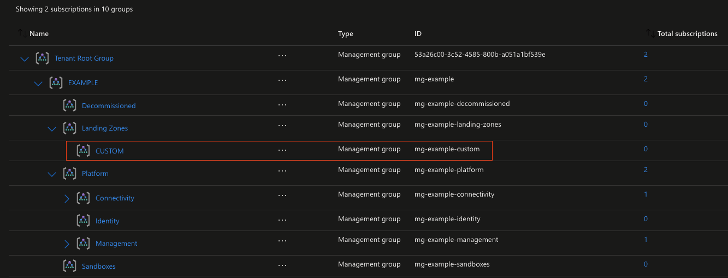Open the Sandboxes management group link
Image resolution: width=728 pixels, height=278 pixels.
(x=99, y=266)
